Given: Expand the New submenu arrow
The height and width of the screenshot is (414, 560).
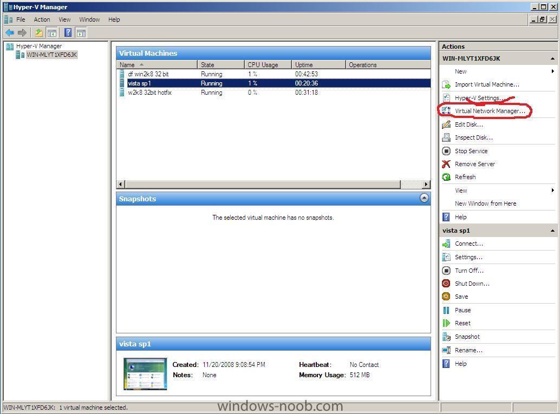Looking at the screenshot, I should [x=552, y=71].
